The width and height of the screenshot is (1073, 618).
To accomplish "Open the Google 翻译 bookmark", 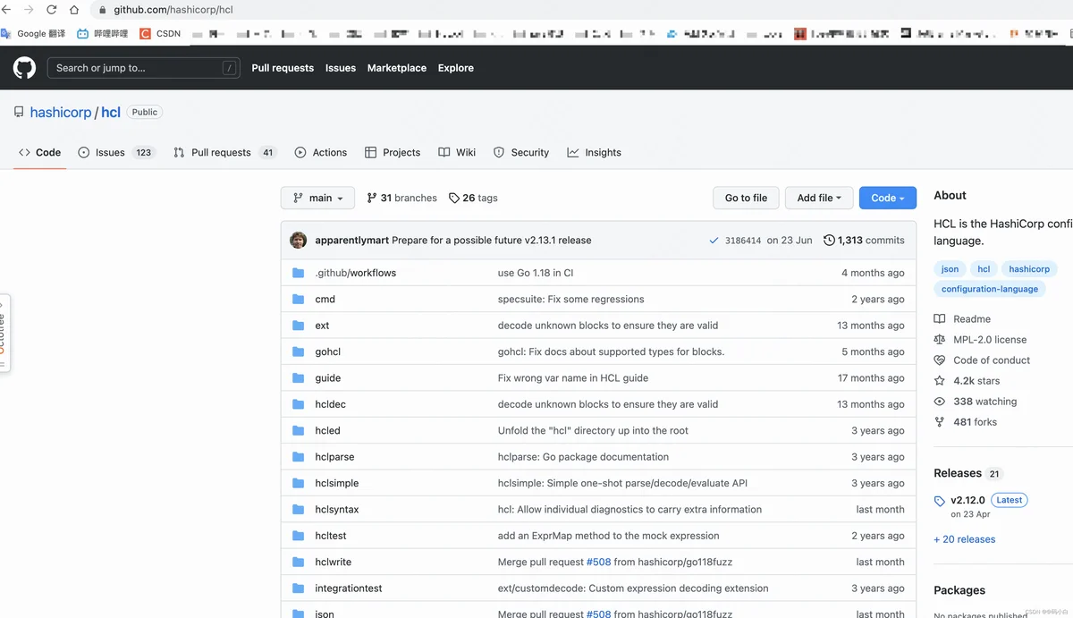I will point(34,34).
